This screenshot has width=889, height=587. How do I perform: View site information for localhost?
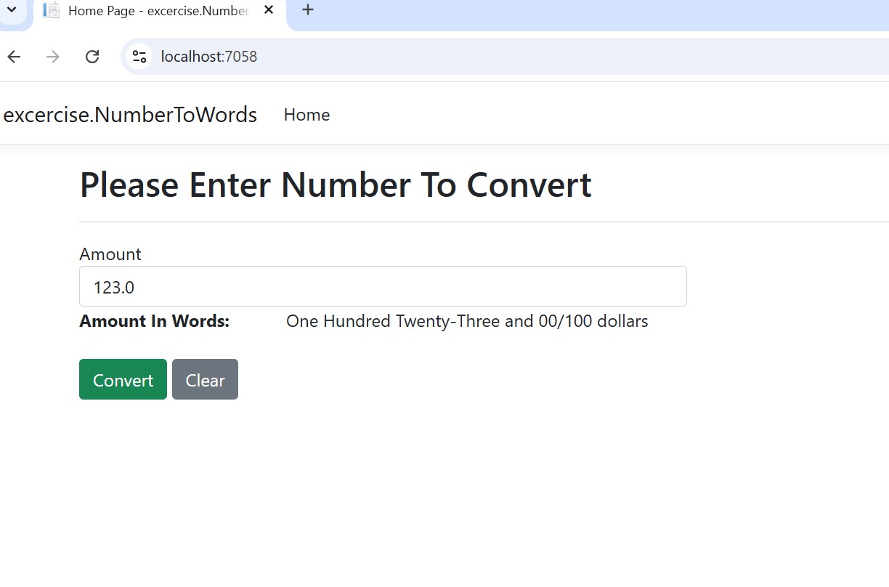tap(139, 57)
